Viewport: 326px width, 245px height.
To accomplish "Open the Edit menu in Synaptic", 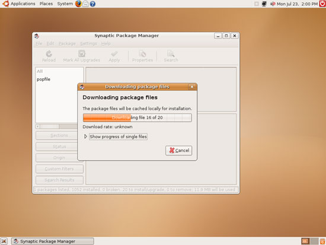I will [50, 43].
